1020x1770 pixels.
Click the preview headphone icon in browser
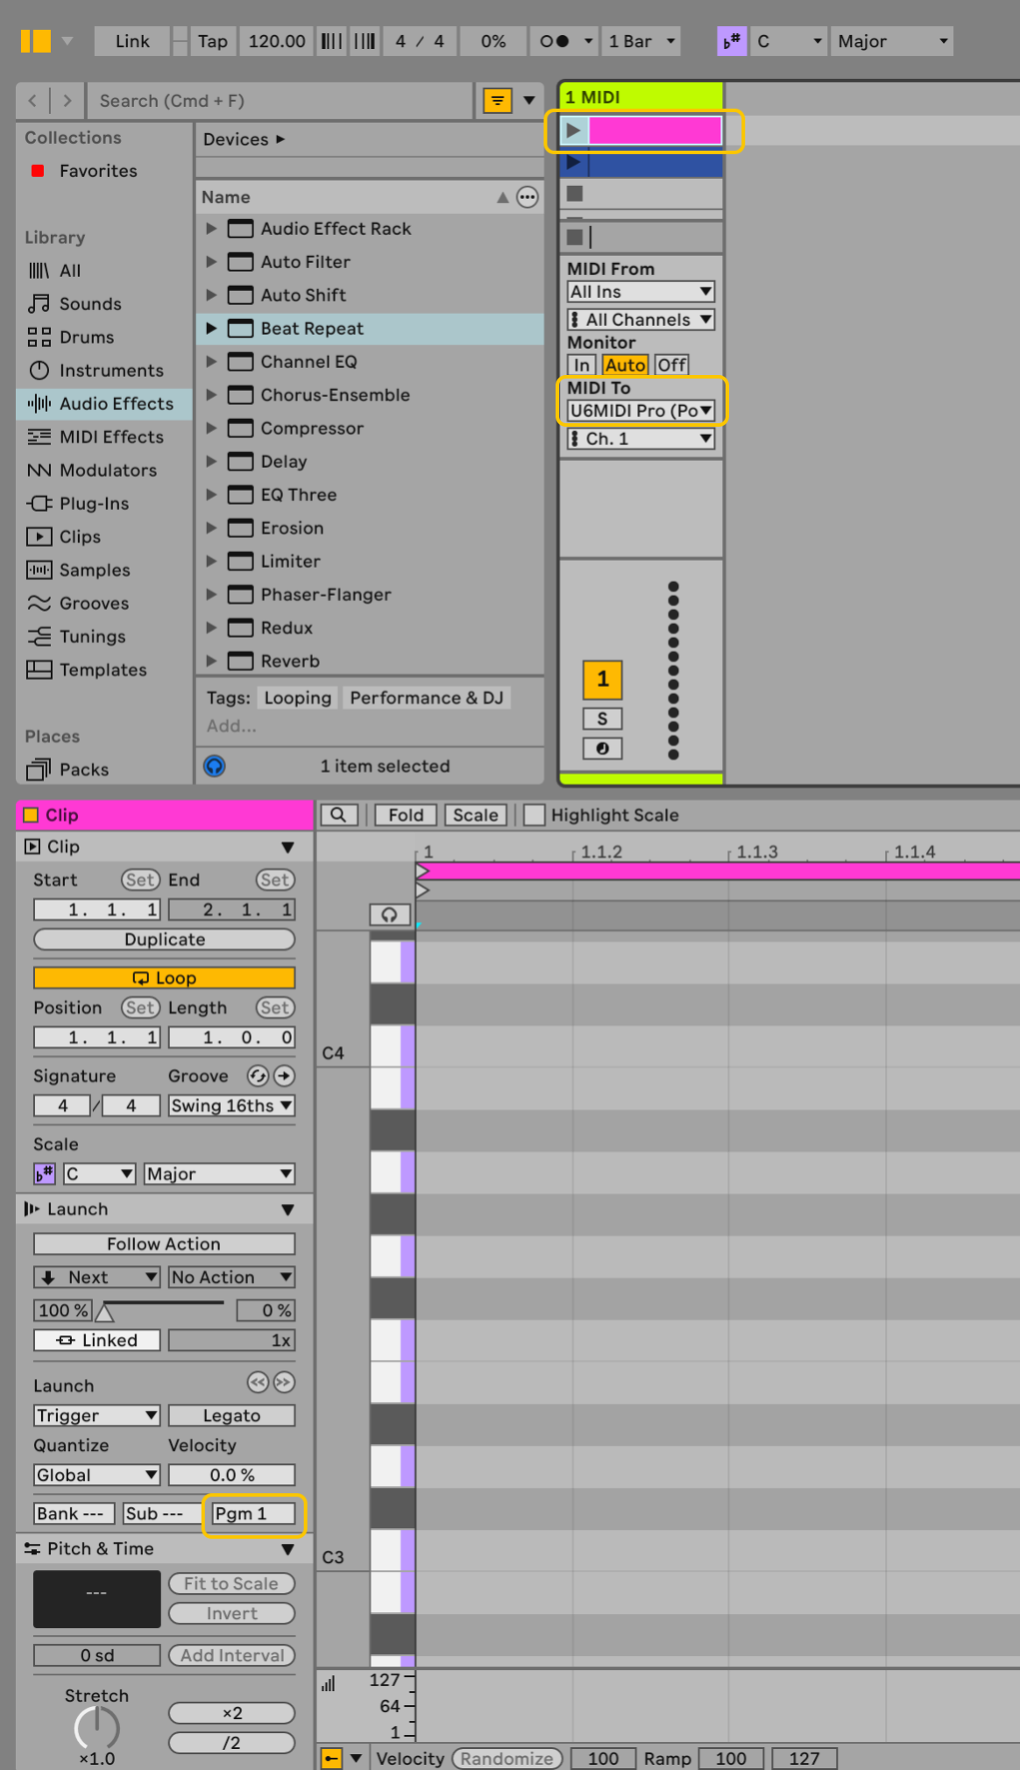click(x=215, y=767)
